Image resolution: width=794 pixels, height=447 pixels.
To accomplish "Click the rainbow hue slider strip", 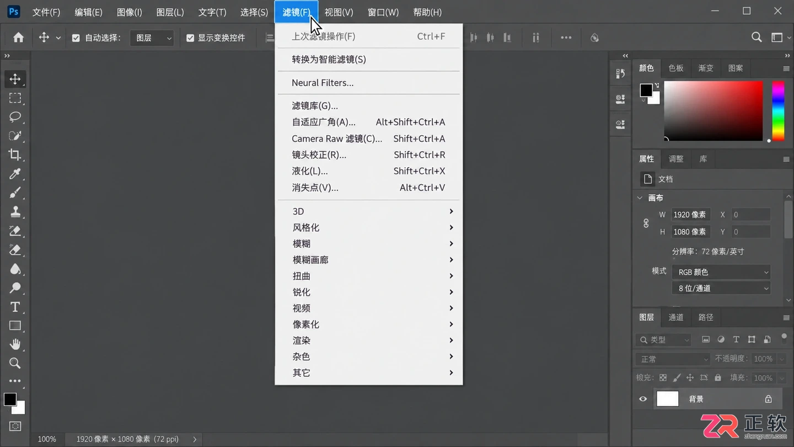I will coord(778,111).
